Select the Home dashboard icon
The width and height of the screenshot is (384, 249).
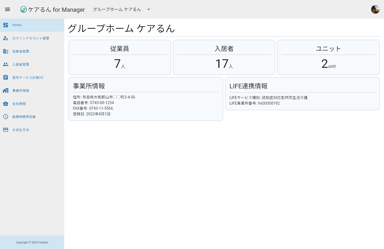pos(6,25)
